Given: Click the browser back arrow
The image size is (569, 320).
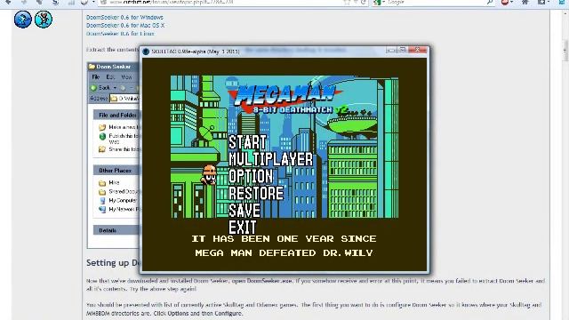Looking at the screenshot, I should (7, 2).
